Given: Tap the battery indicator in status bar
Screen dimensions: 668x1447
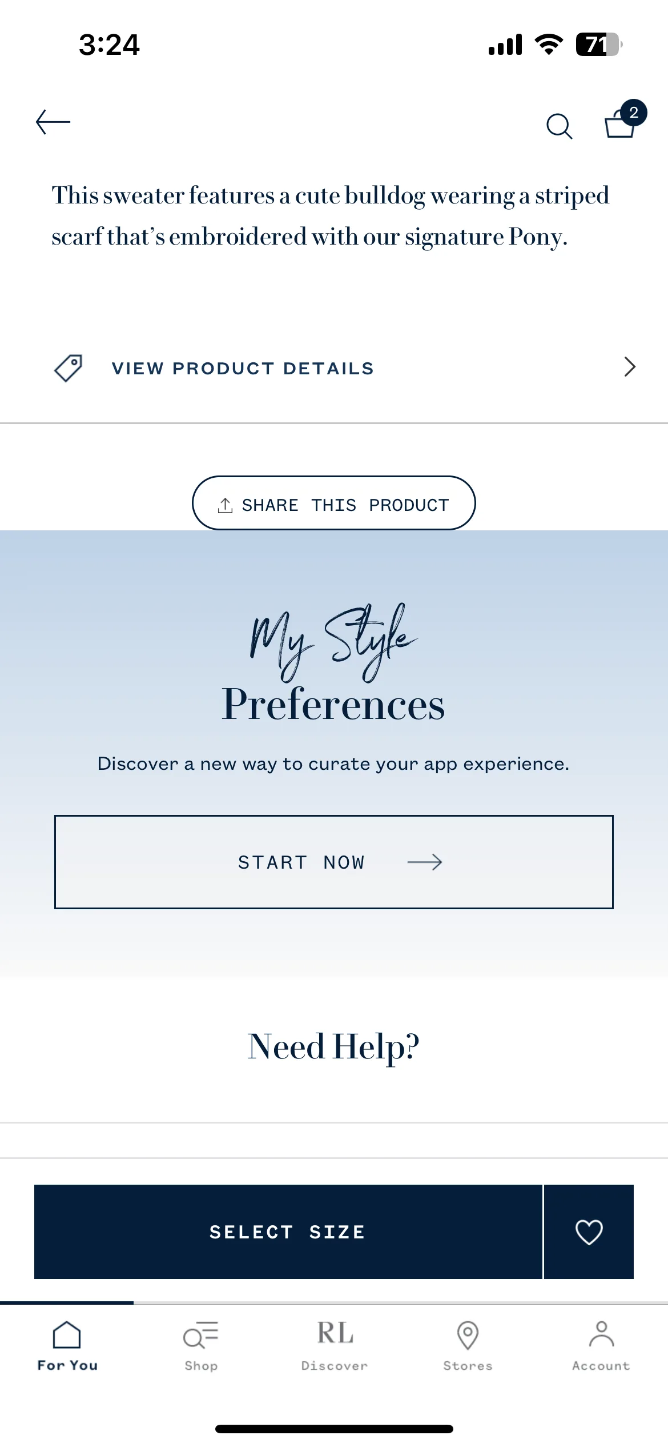Looking at the screenshot, I should [x=599, y=45].
